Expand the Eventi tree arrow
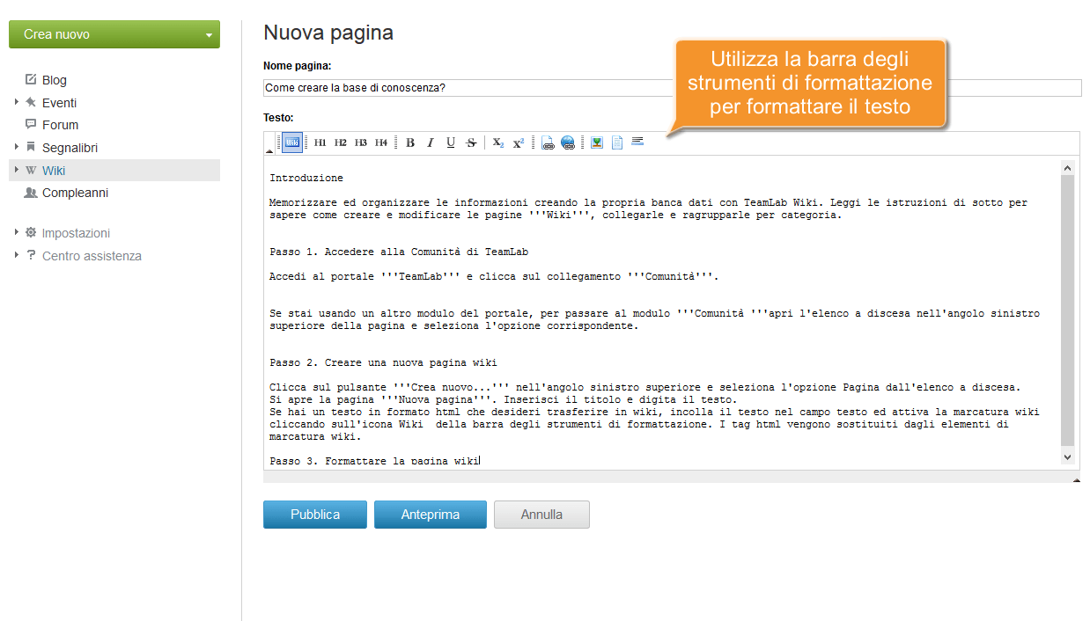Viewport: 1090px width, 621px height. click(17, 102)
